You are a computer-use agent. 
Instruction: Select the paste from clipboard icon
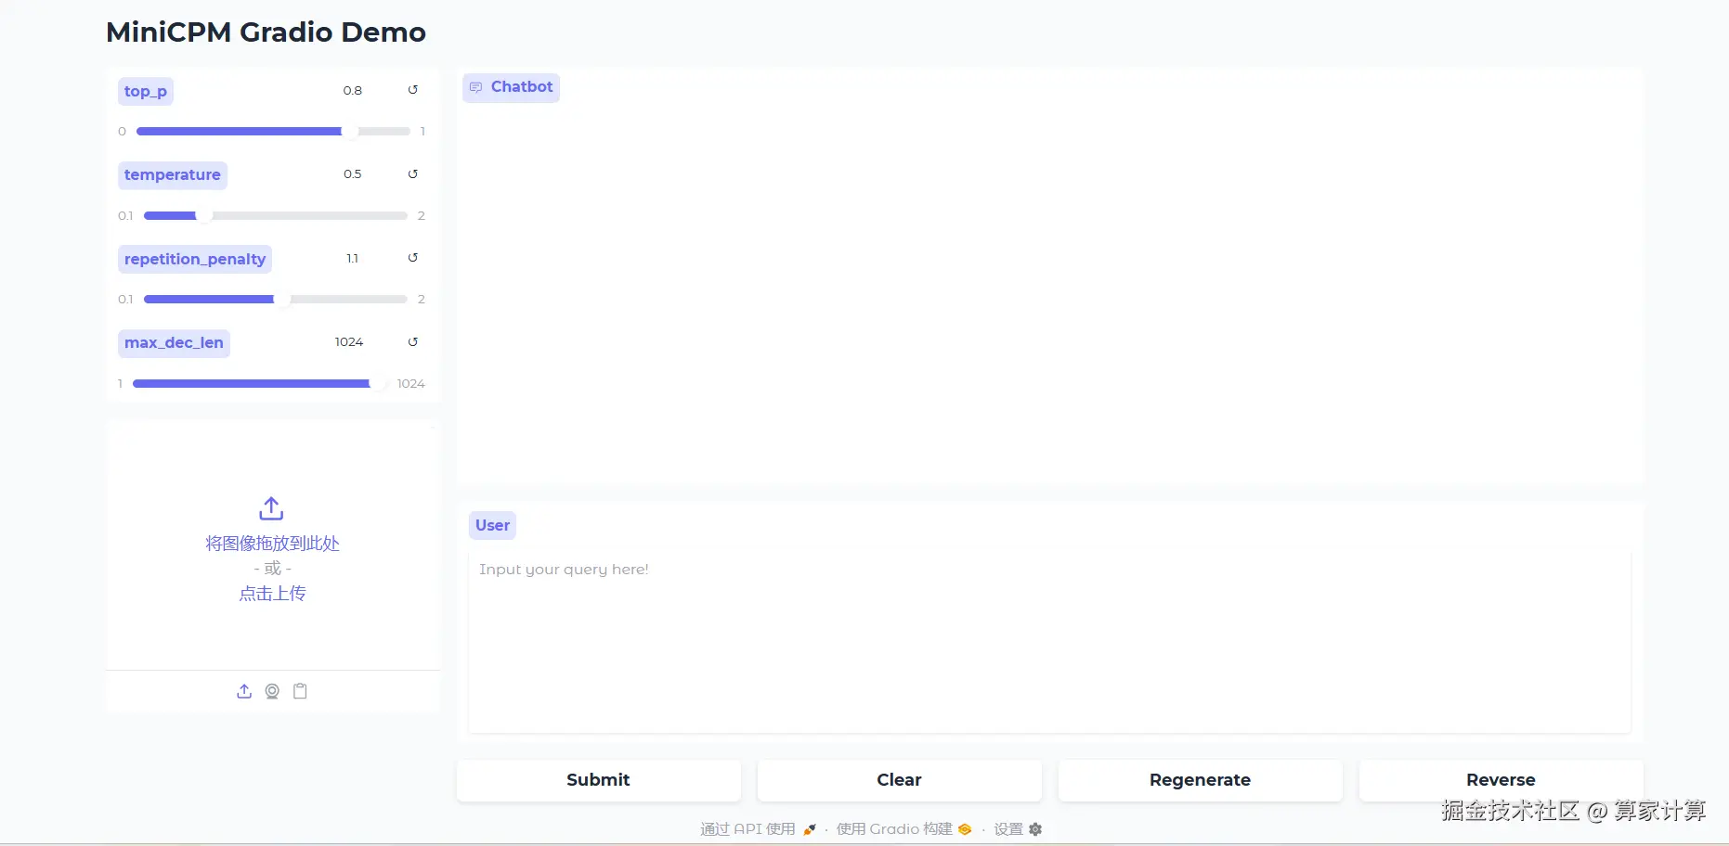coord(300,691)
